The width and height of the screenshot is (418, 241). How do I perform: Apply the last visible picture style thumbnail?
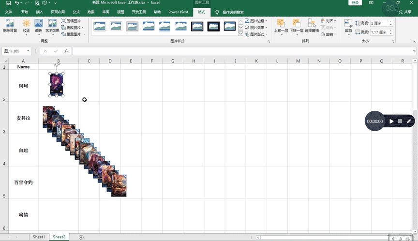(x=230, y=26)
